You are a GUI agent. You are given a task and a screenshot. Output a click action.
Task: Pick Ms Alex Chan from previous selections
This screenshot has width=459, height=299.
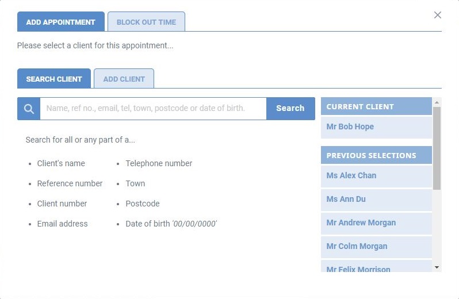click(376, 176)
